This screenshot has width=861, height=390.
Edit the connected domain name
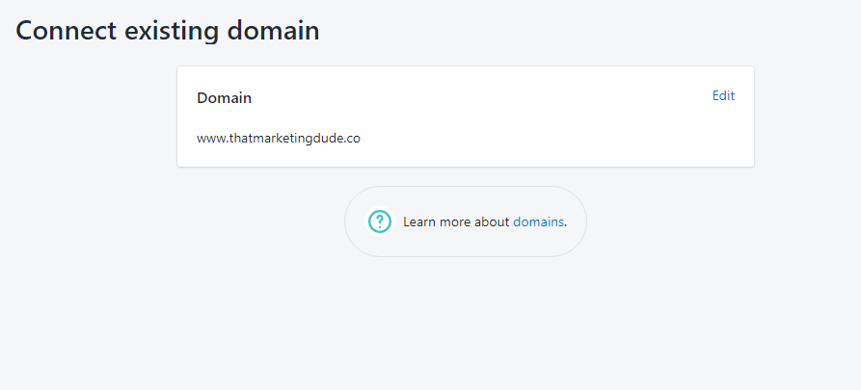coord(723,96)
